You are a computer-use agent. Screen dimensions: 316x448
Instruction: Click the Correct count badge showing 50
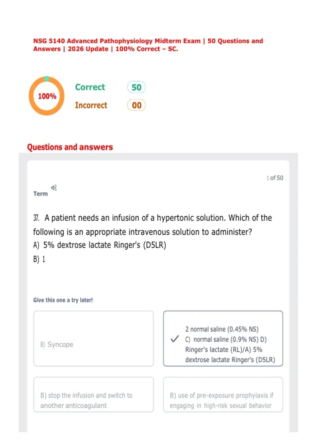(x=136, y=87)
